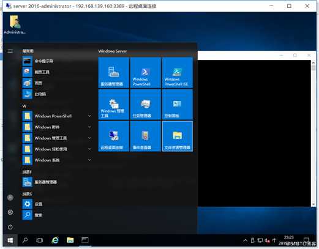Show hidden tray icons chevron
The width and height of the screenshot is (319, 249).
(x=246, y=240)
